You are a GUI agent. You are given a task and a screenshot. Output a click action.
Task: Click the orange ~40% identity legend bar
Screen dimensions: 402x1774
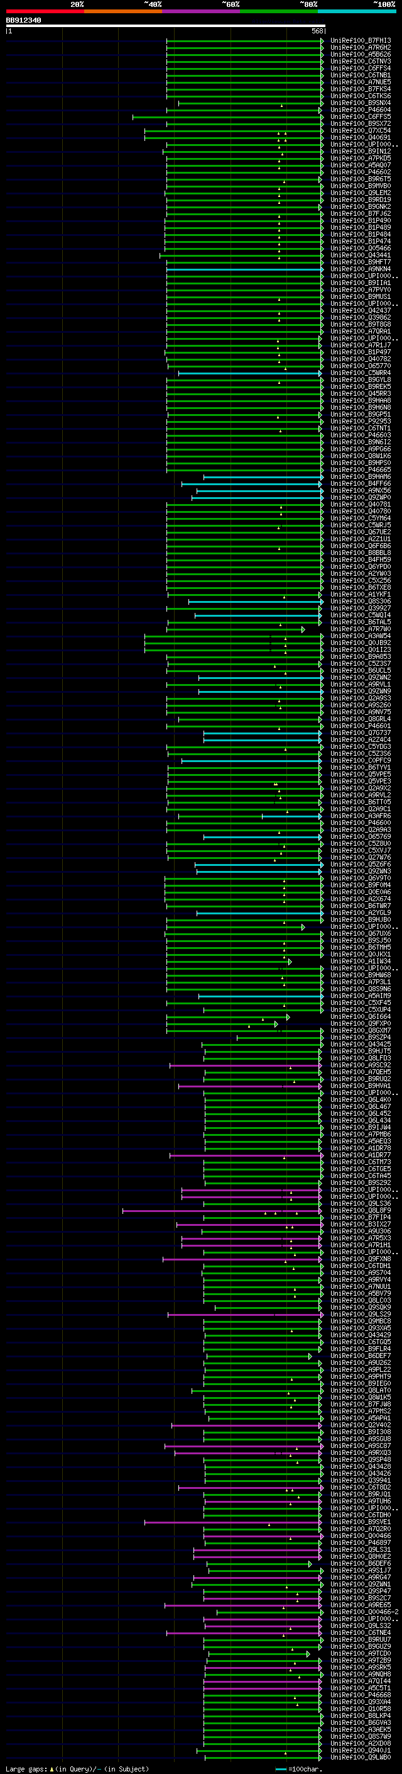tap(123, 11)
